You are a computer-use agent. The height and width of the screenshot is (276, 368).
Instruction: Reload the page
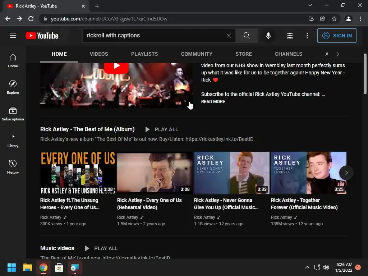click(31, 19)
